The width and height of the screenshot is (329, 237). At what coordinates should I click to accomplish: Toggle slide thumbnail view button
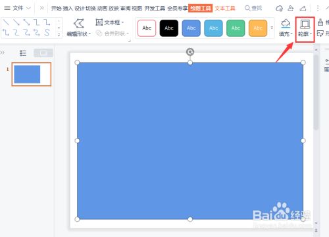click(x=43, y=53)
